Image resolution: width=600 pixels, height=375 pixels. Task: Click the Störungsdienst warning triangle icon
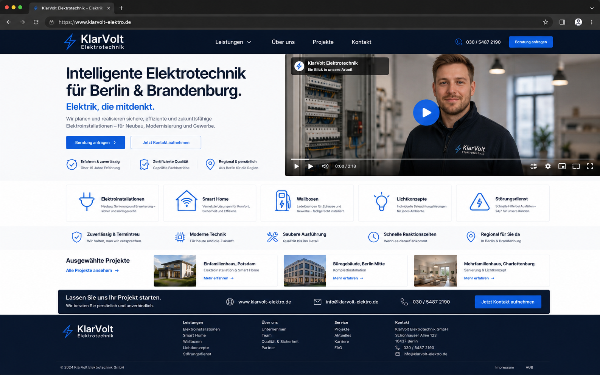pyautogui.click(x=480, y=201)
